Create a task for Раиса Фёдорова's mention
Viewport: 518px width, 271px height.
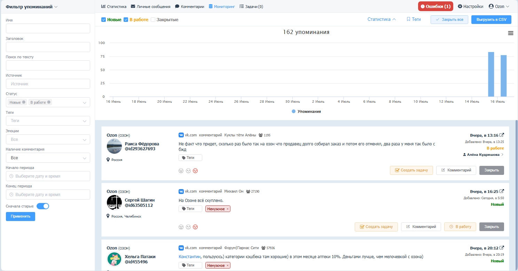click(411, 170)
